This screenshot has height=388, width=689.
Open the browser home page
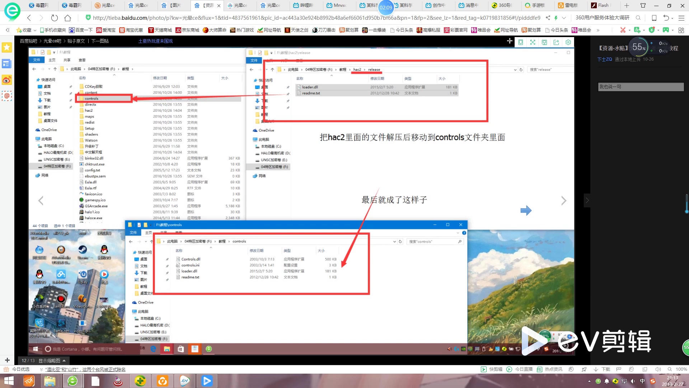coord(67,18)
